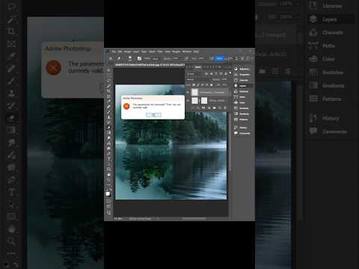
Task: Click Add layer mask icon
Action: coord(203,108)
